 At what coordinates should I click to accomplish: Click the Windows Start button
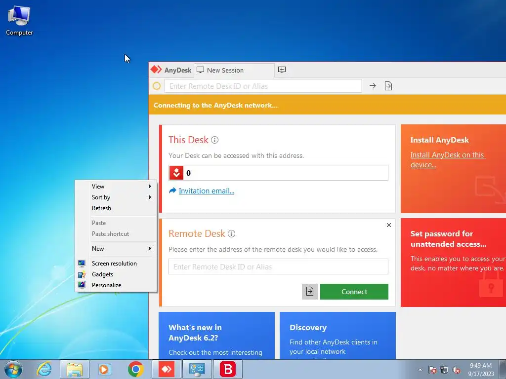click(13, 369)
